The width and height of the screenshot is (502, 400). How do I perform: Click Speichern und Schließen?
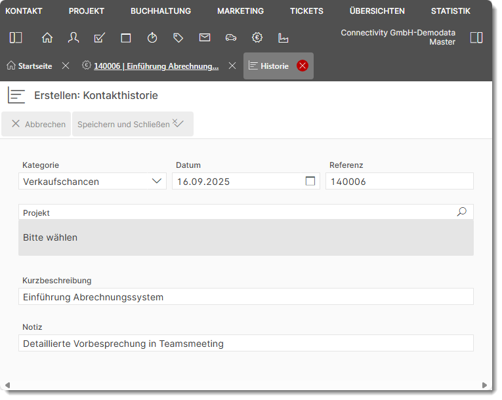coord(131,124)
